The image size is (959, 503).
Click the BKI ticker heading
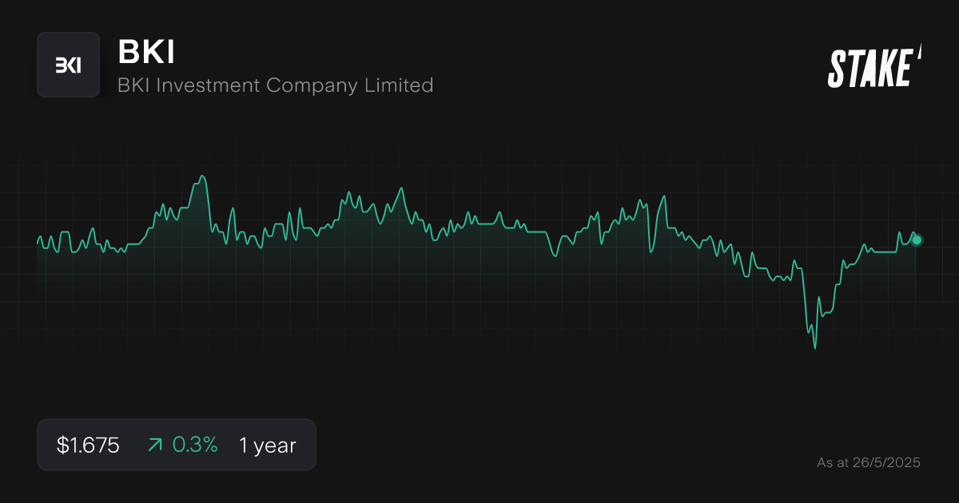coord(146,53)
